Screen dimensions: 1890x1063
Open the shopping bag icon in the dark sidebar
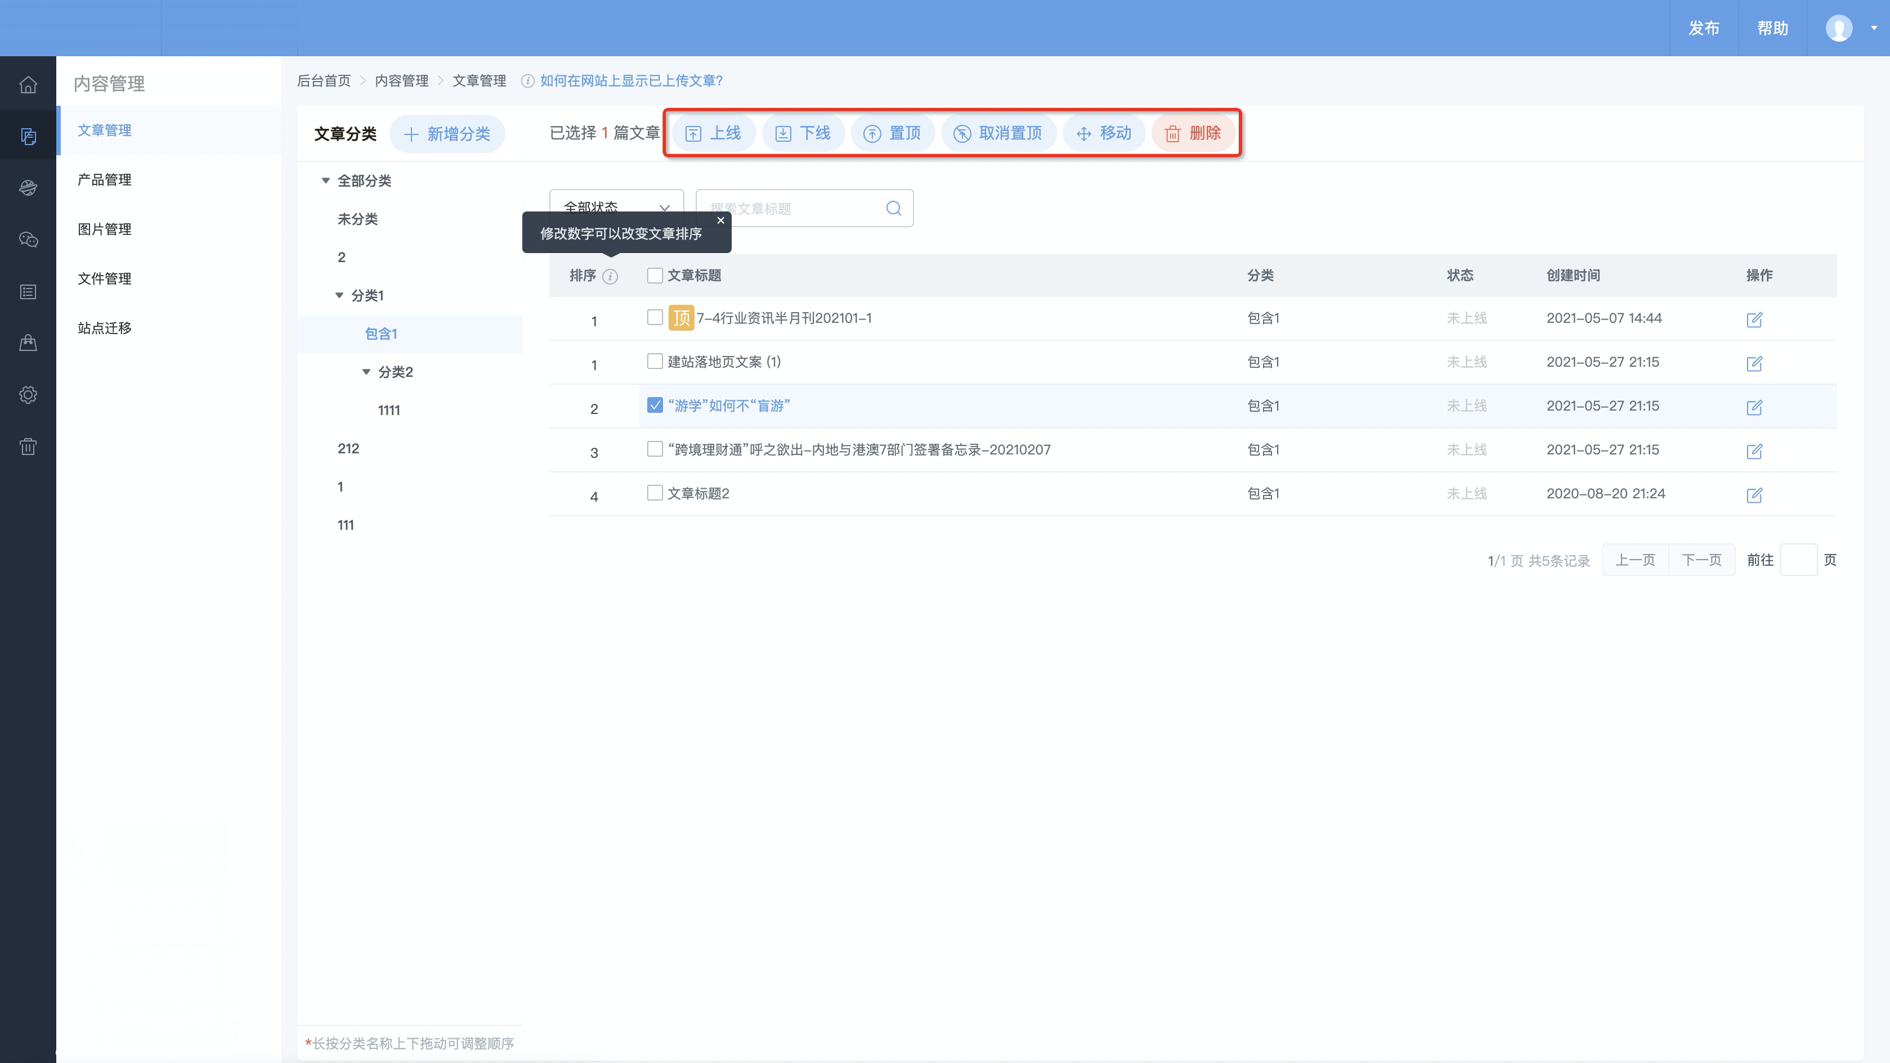click(28, 343)
